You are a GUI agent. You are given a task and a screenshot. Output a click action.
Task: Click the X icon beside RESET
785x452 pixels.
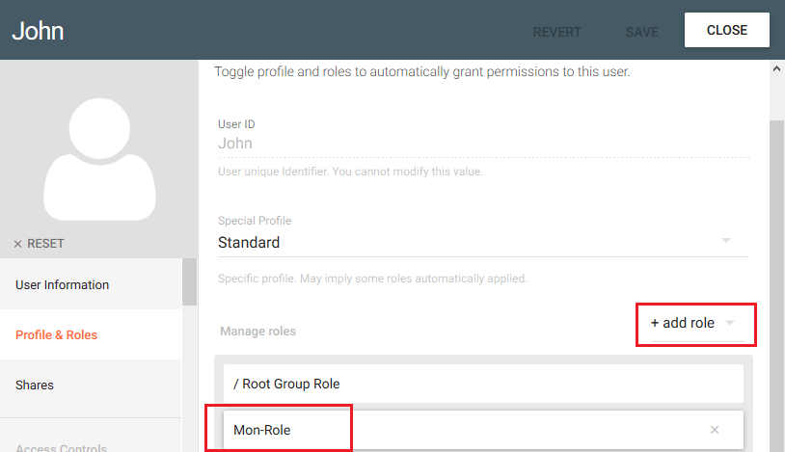[x=17, y=244]
